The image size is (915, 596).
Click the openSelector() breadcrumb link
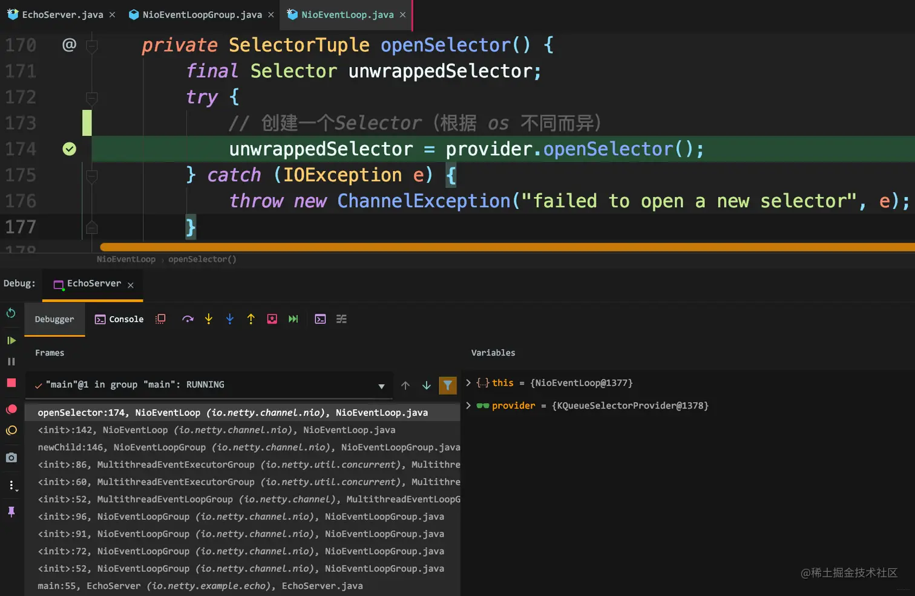202,259
